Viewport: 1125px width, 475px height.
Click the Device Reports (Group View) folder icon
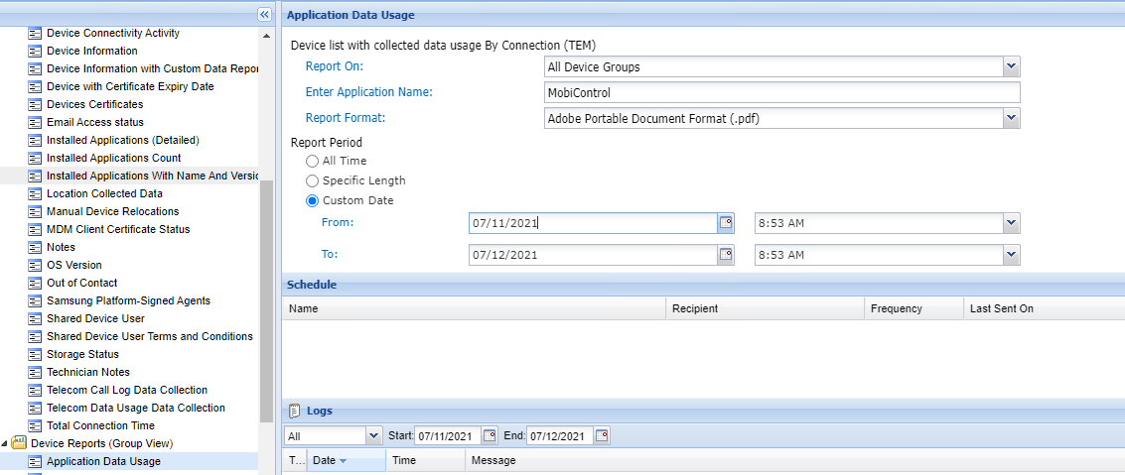pos(19,443)
